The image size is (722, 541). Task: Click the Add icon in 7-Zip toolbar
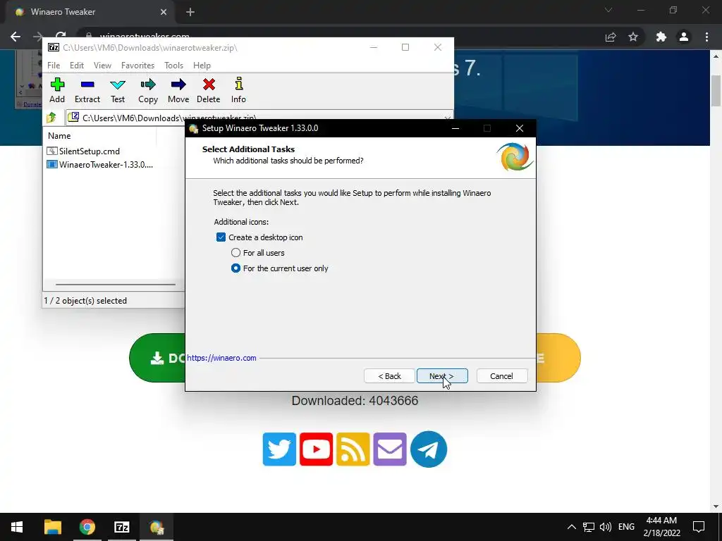57,90
